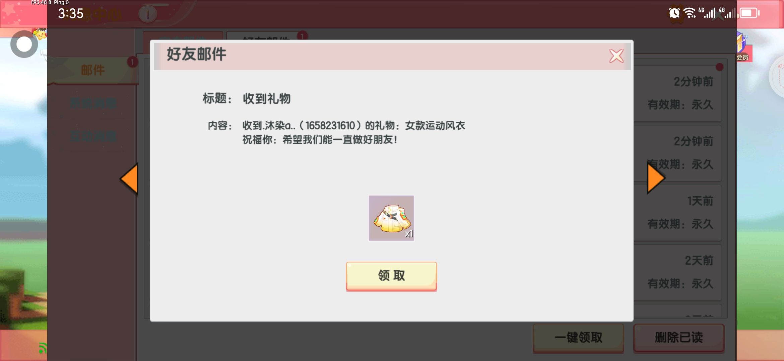Click 一键领取 to claim all mail
This screenshot has width=784, height=361.
point(578,338)
